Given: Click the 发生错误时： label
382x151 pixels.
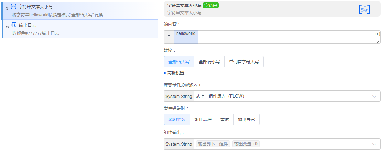Looking at the screenshot, I should pyautogui.click(x=176, y=108).
